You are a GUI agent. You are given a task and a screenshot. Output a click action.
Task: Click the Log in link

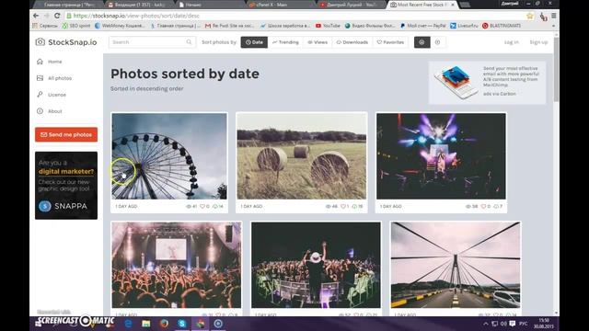point(512,42)
